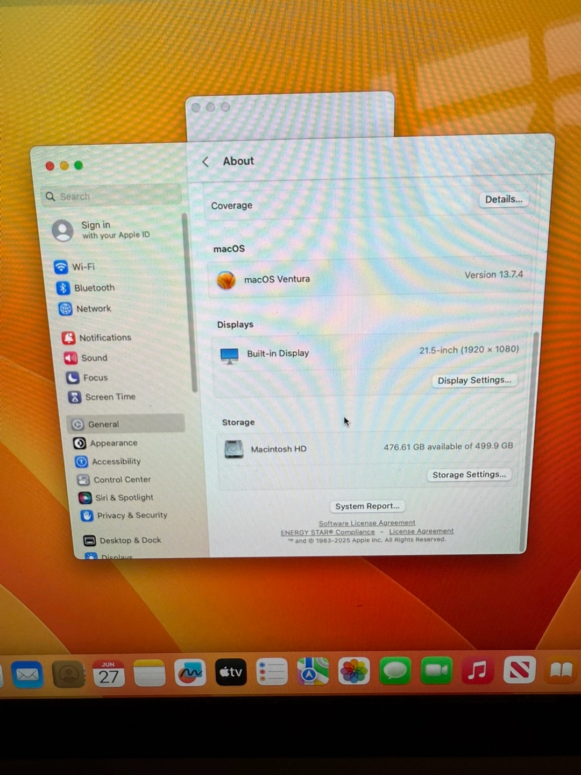Open Bluetooth settings in sidebar
This screenshot has height=775, width=581.
tap(86, 288)
